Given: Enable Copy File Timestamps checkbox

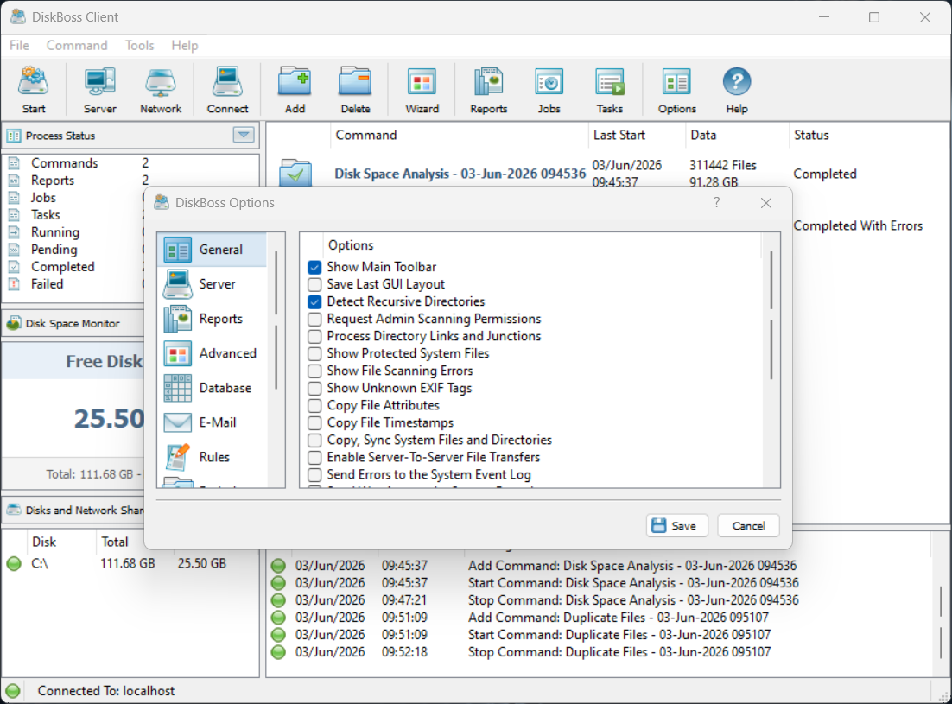Looking at the screenshot, I should [314, 423].
